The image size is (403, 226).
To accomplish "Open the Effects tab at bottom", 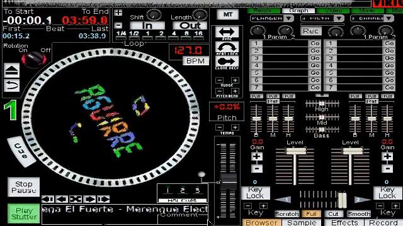I will tap(344, 223).
